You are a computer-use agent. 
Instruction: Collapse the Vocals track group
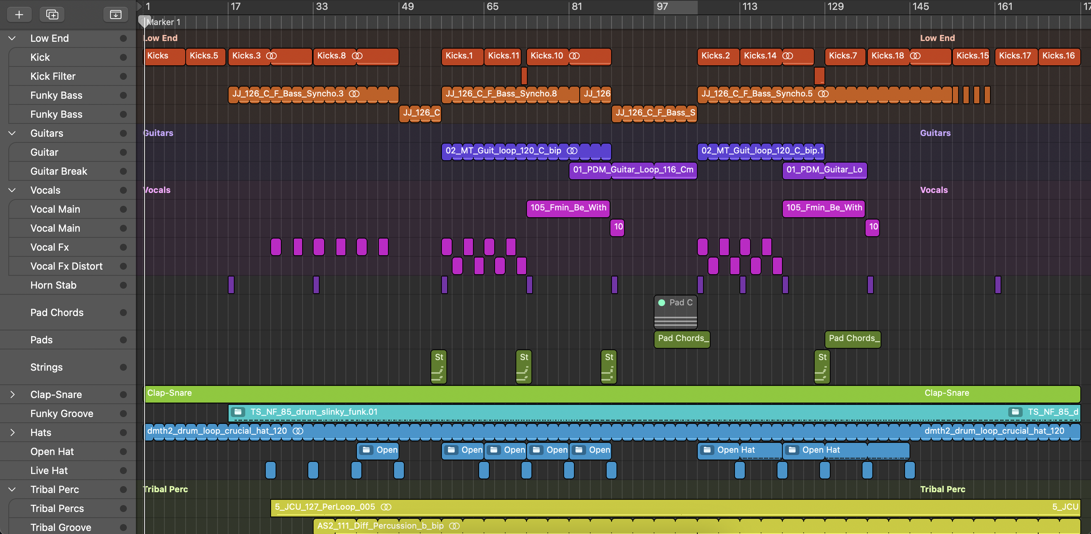click(x=12, y=190)
